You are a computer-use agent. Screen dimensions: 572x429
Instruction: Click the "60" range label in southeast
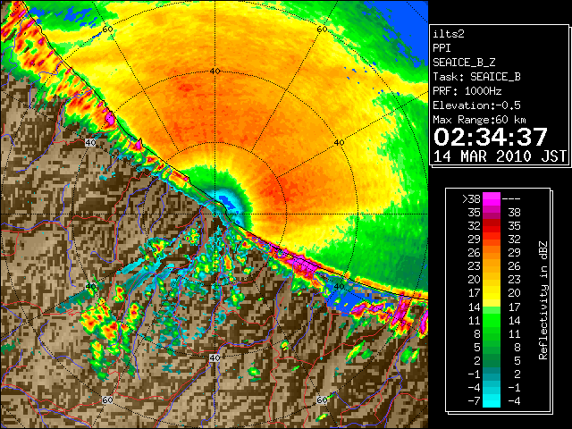322,400
